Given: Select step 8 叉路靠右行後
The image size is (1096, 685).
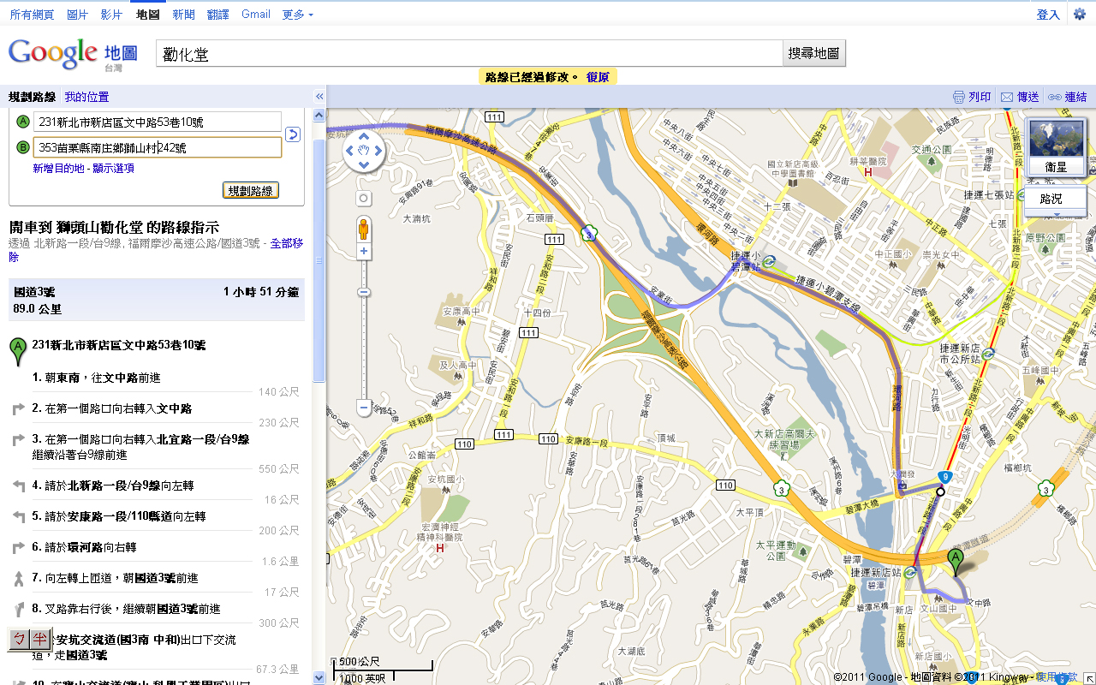Looking at the screenshot, I should tap(157, 609).
